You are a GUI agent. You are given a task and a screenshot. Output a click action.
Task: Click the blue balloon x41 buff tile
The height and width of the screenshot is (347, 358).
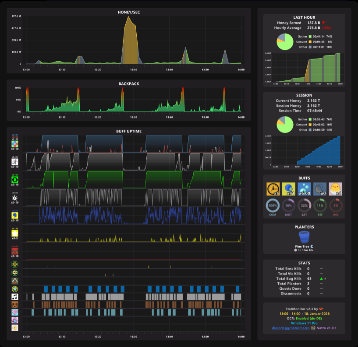coord(289,189)
